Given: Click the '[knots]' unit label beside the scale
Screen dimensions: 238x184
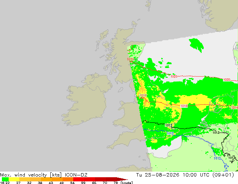Looking at the screenshot, I should point(127,182).
